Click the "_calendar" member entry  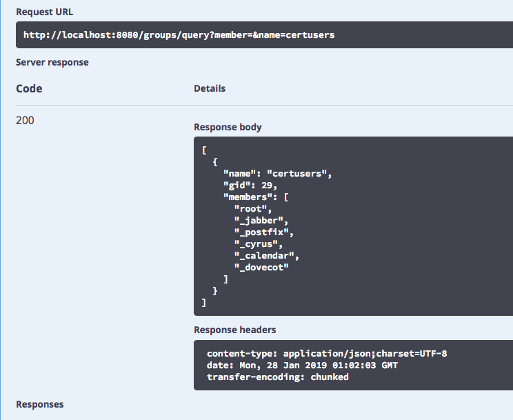(267, 256)
